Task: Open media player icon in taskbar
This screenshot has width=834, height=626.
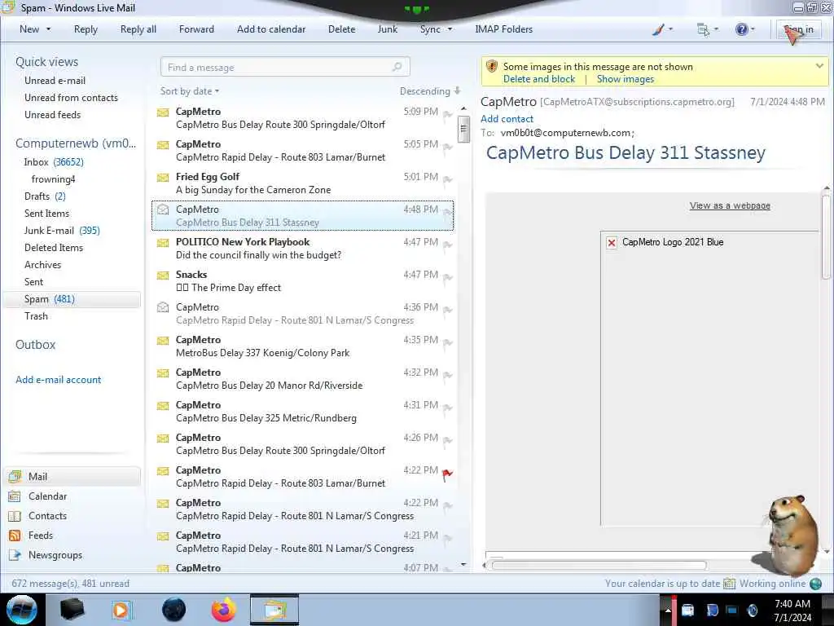Action: coord(121,610)
